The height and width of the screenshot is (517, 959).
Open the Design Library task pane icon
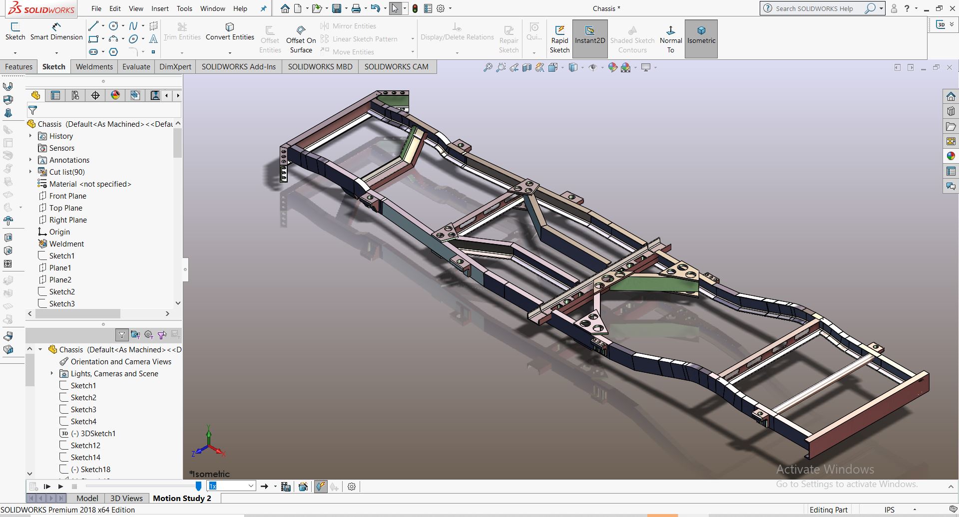[x=951, y=111]
